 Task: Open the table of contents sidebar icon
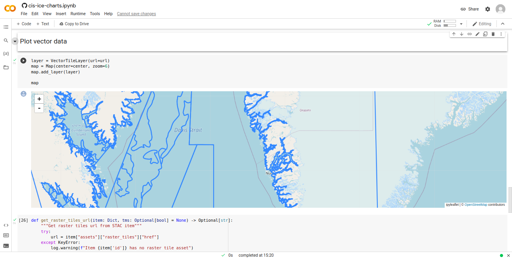tap(6, 27)
